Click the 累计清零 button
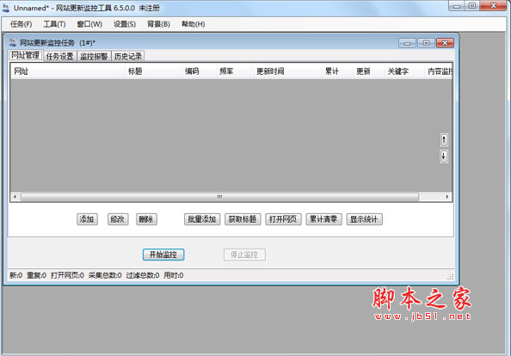511x356 pixels. tap(323, 219)
